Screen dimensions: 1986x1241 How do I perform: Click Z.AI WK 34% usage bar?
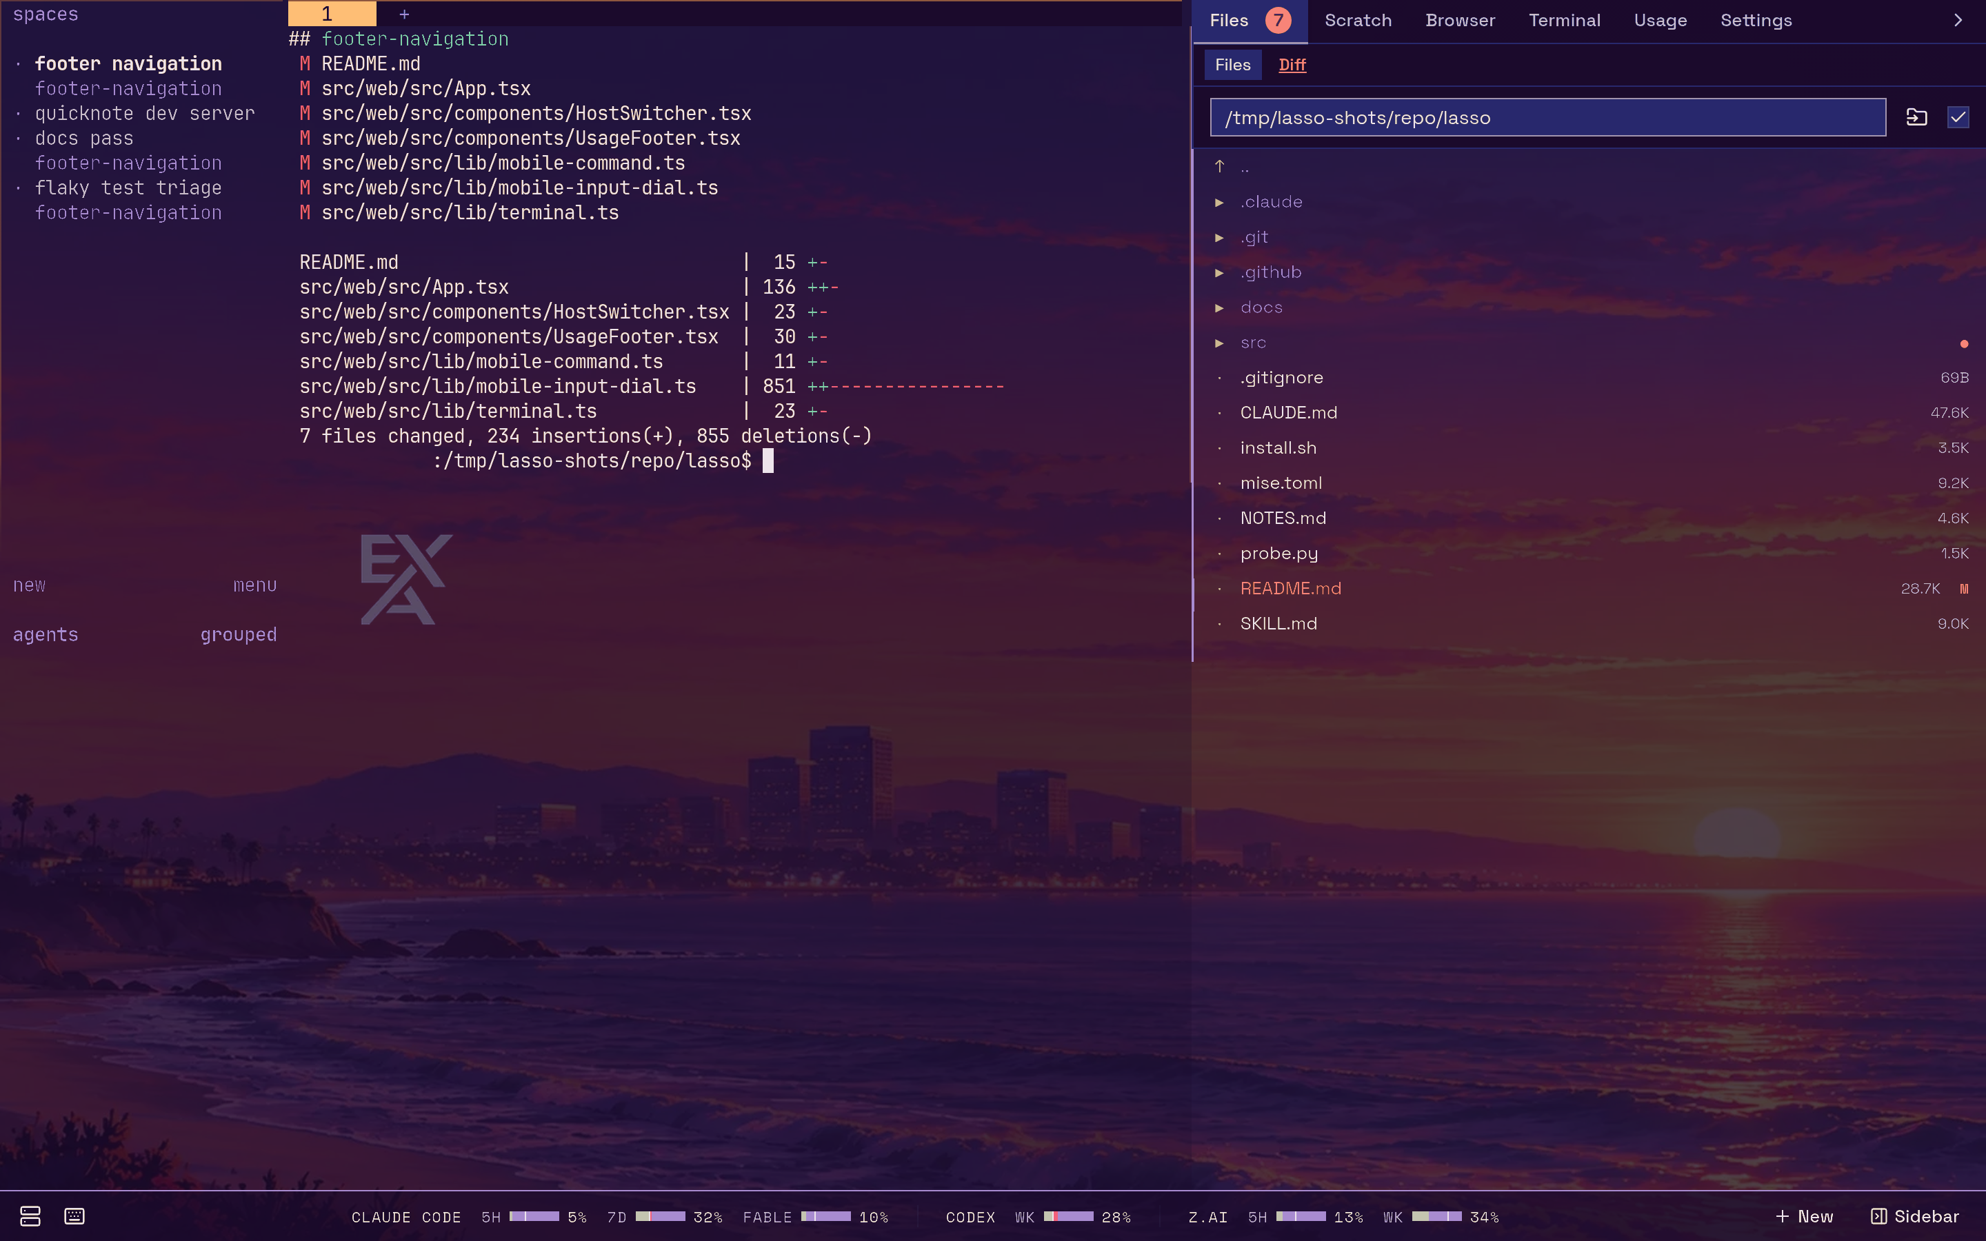point(1436,1216)
